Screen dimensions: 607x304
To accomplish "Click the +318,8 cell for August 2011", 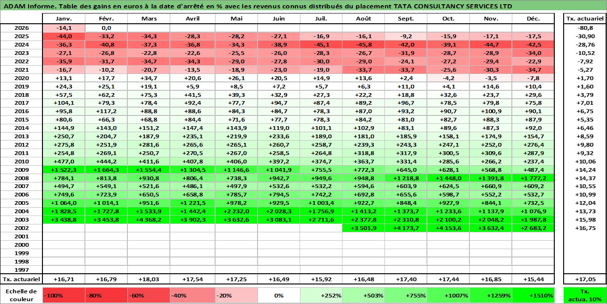I will click(x=363, y=153).
